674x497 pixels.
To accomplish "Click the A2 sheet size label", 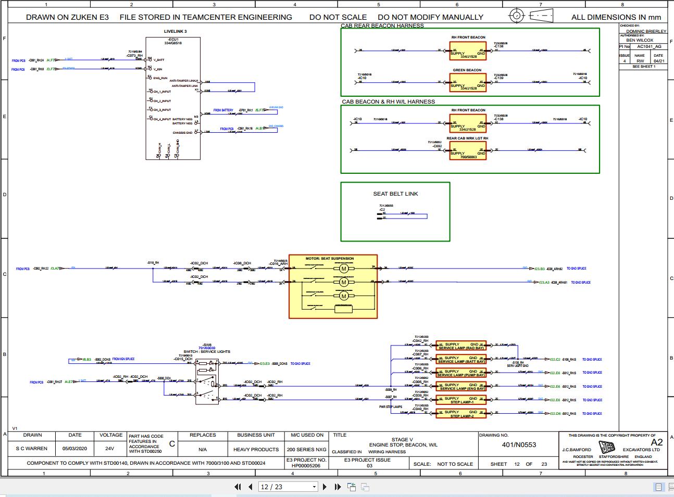I will point(657,442).
